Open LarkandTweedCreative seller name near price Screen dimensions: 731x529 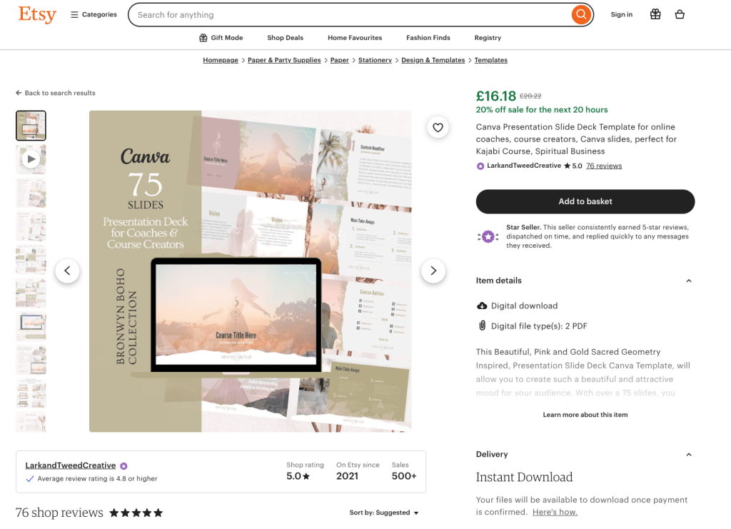click(524, 166)
